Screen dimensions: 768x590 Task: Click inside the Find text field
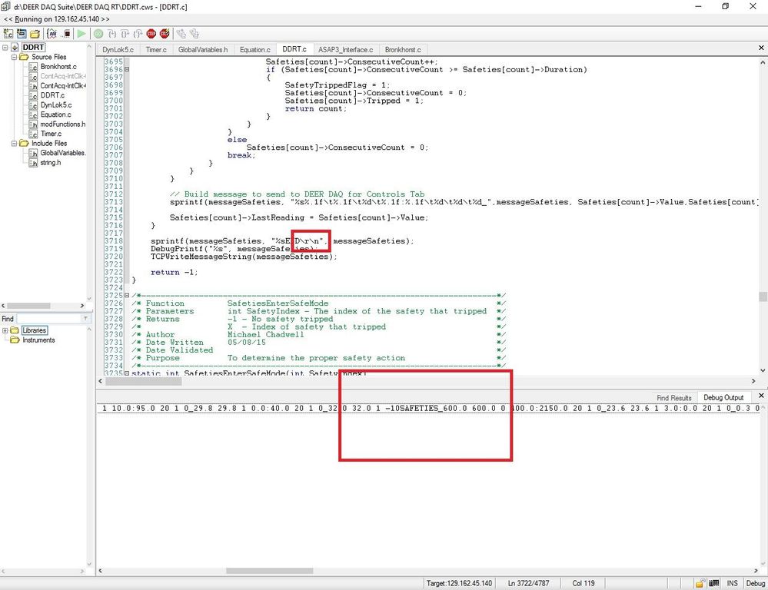click(48, 319)
